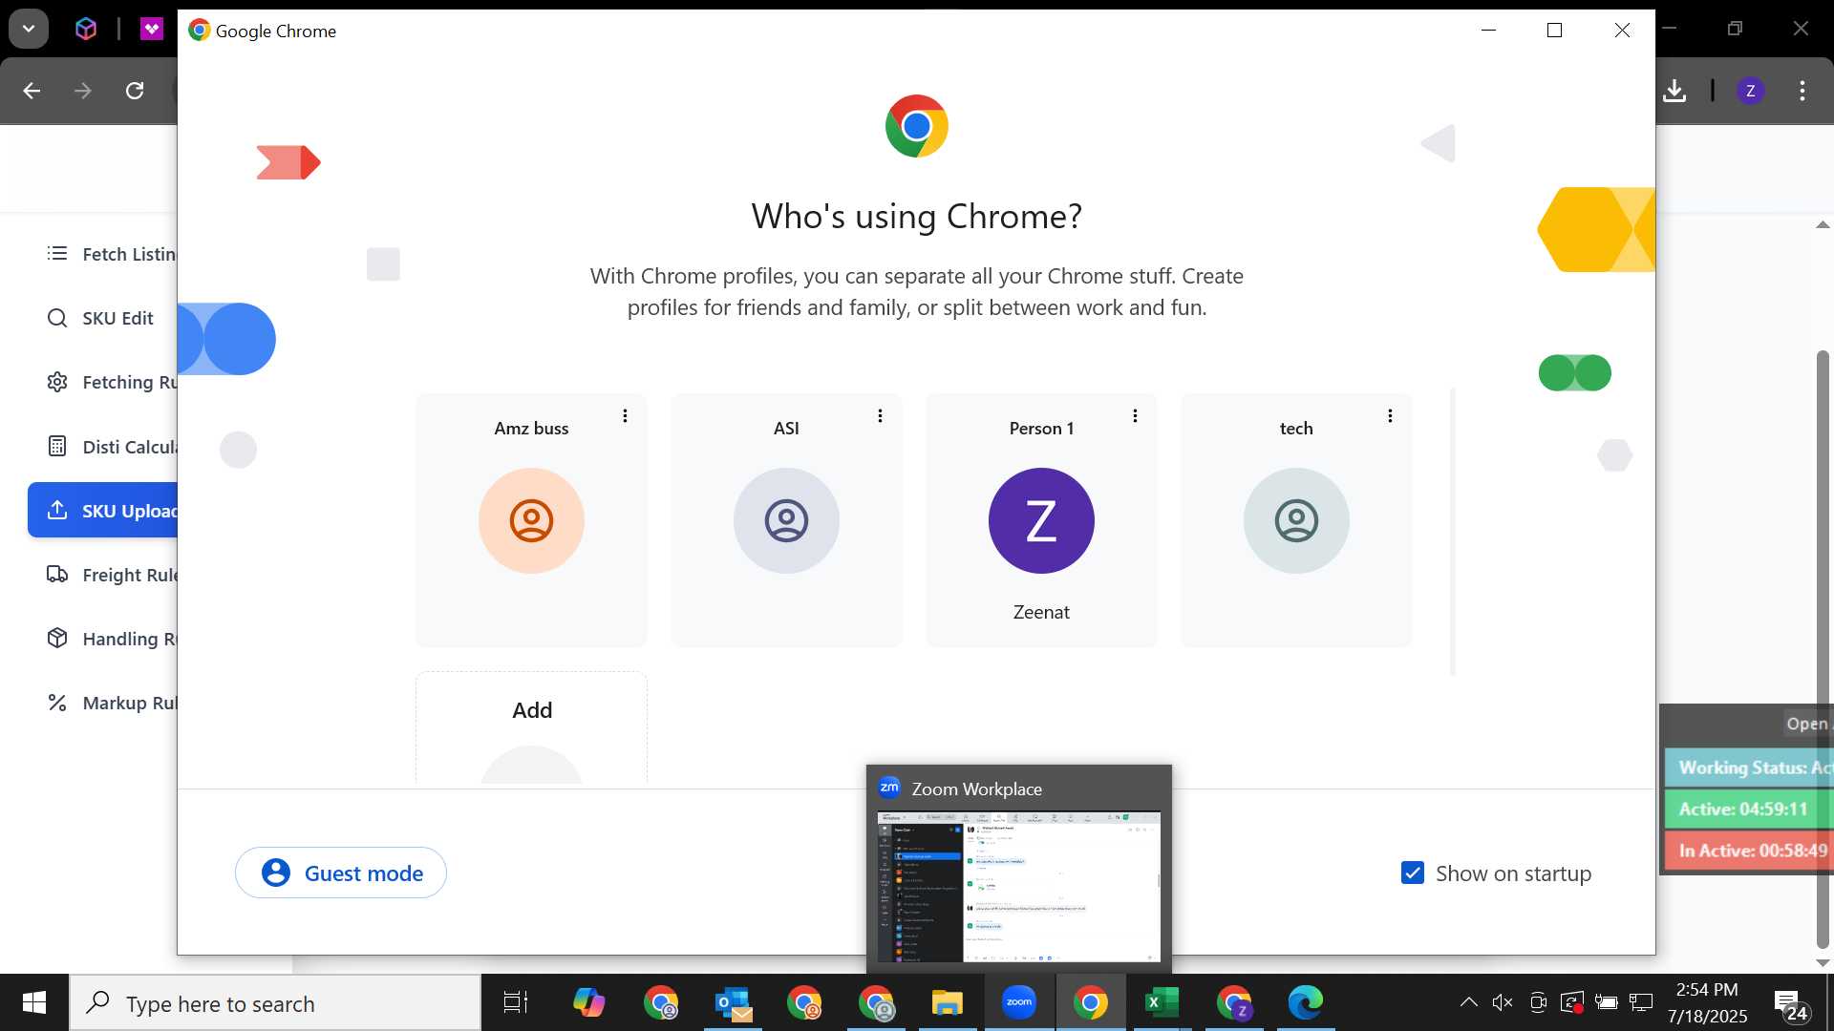Go back in the background browser window
This screenshot has height=1031, width=1834.
32,91
